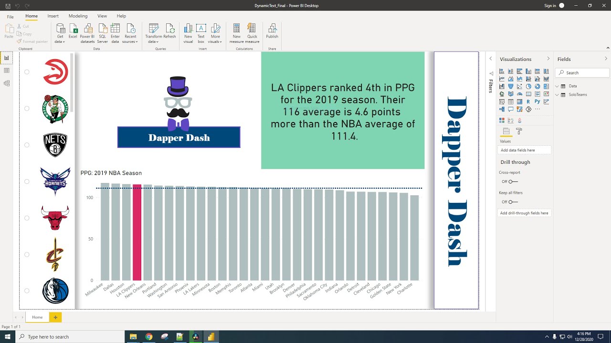Pick the pie chart visual
This screenshot has width=611, height=343.
(x=528, y=86)
